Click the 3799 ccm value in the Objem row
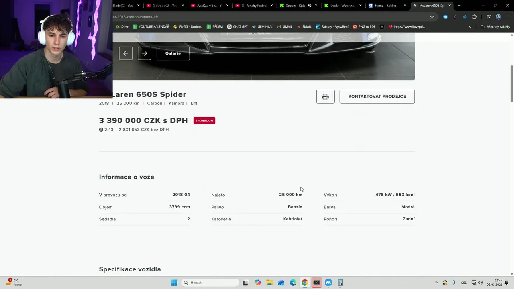The width and height of the screenshot is (514, 289). coord(179,207)
